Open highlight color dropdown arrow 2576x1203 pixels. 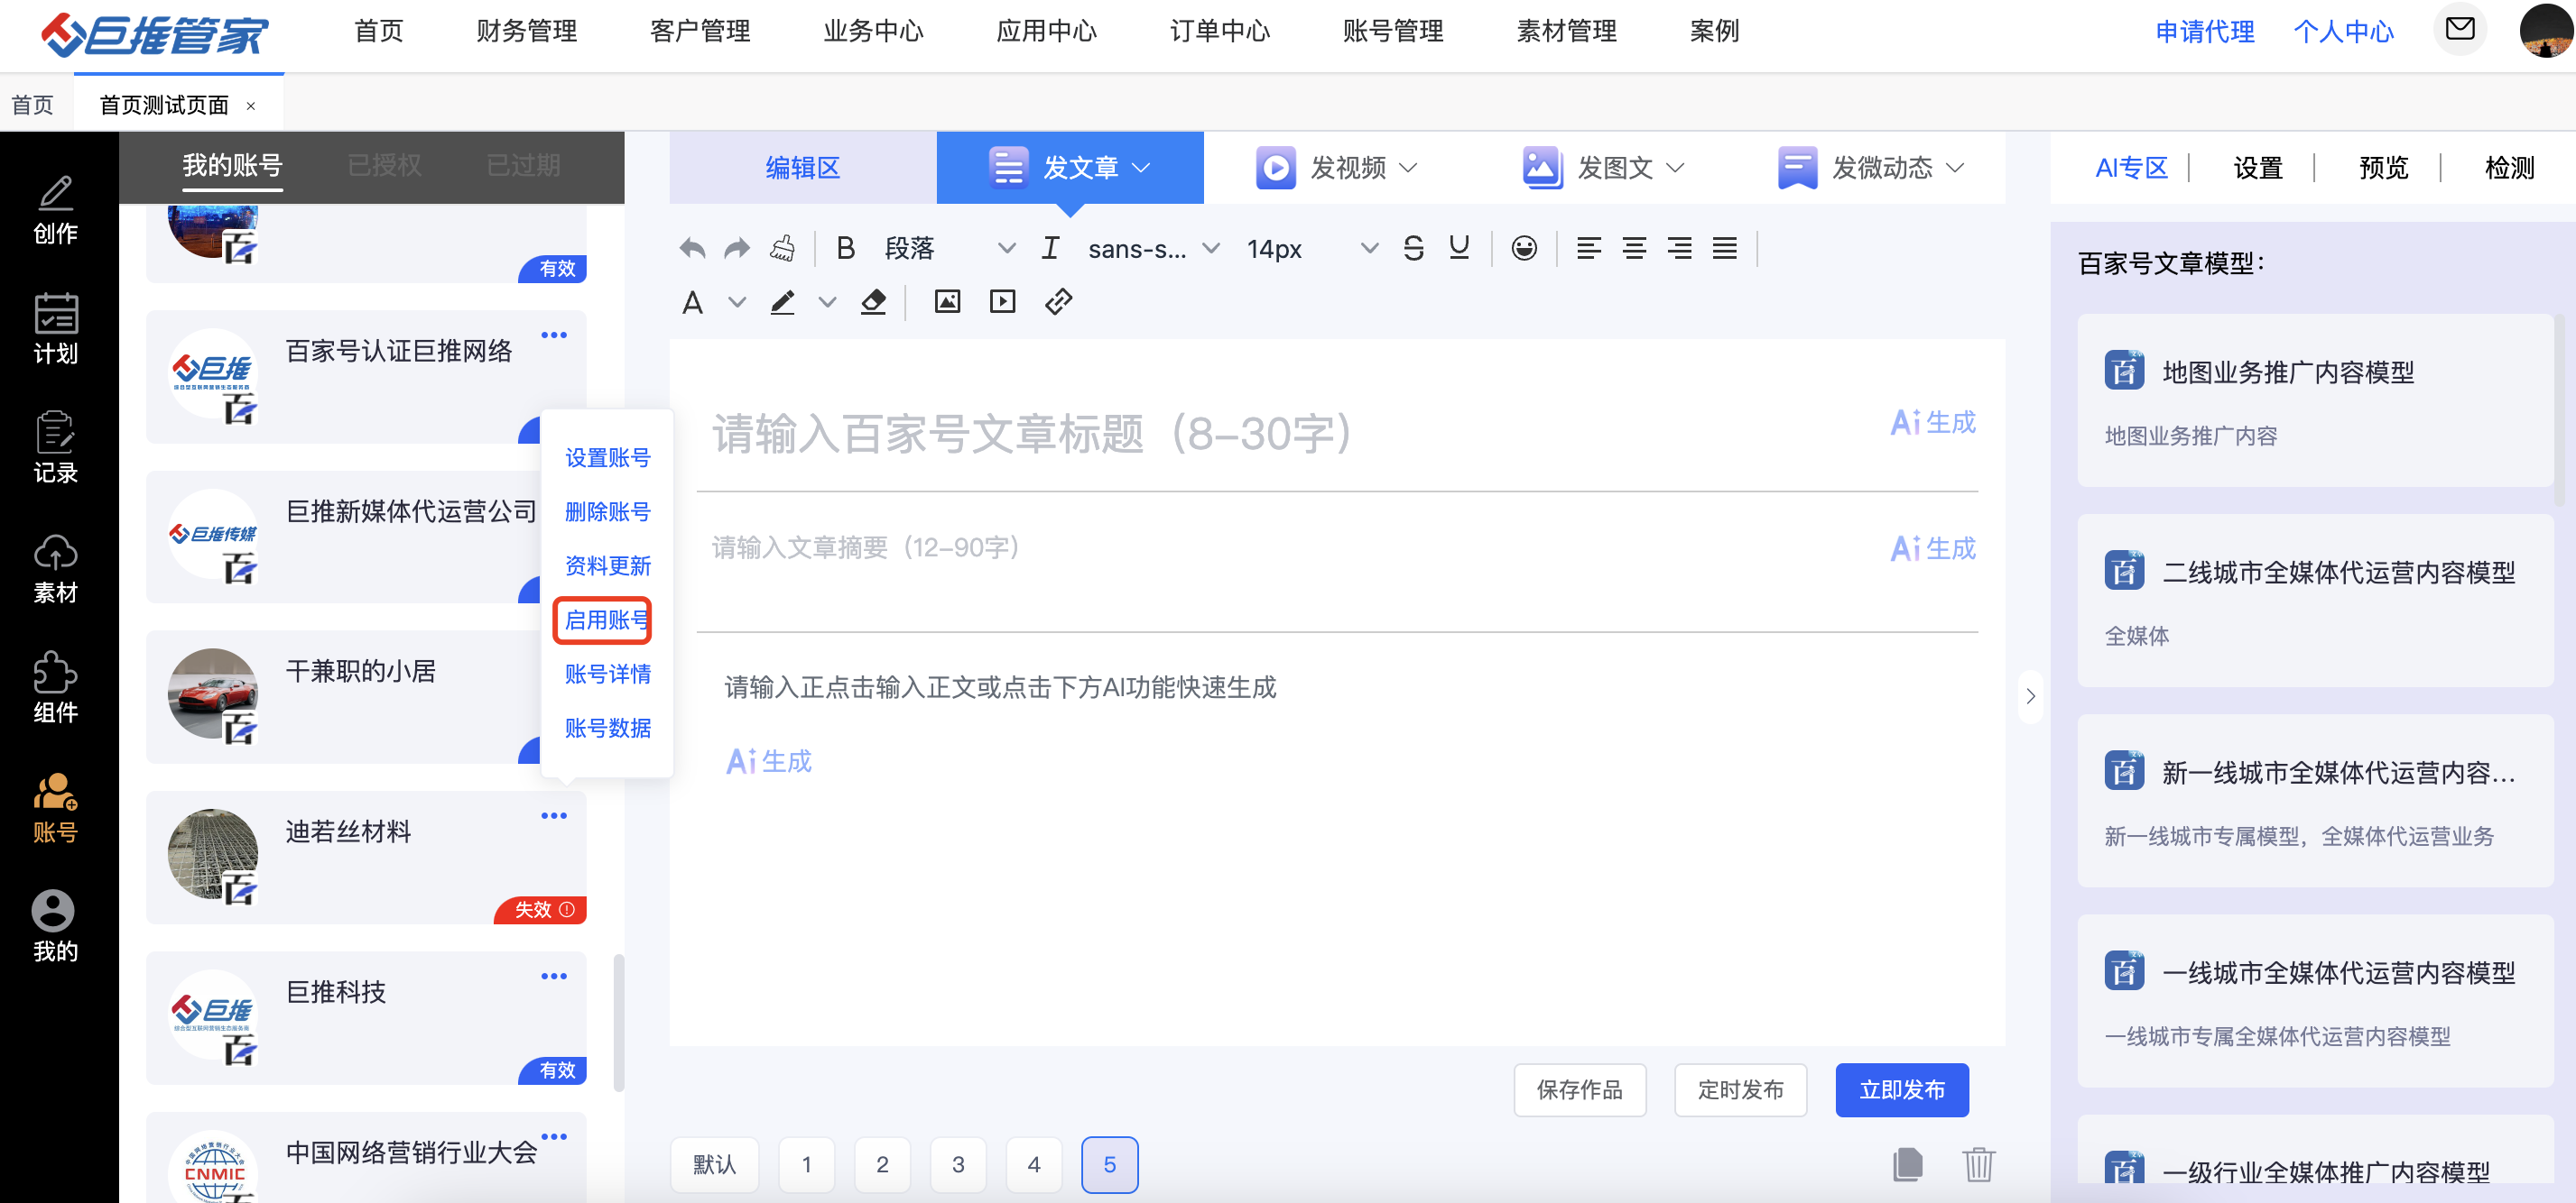click(x=827, y=302)
